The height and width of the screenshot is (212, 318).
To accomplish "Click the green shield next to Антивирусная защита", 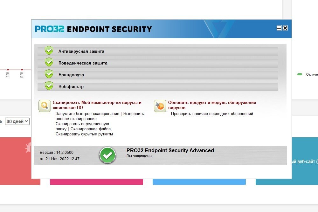I will click(49, 50).
